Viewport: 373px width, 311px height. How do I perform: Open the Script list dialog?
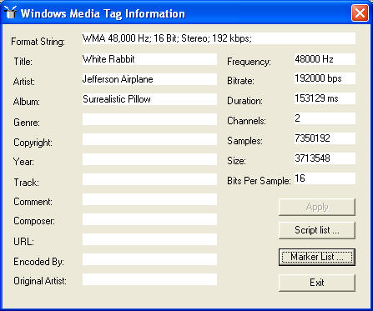(x=317, y=230)
